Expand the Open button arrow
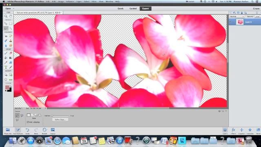The image size is (261, 147). (13, 9)
